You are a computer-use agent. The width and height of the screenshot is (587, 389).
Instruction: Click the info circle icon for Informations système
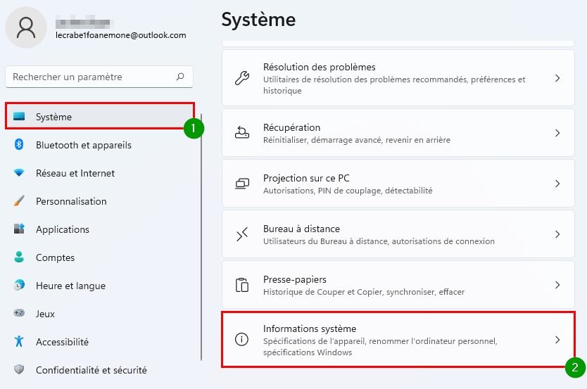[241, 339]
